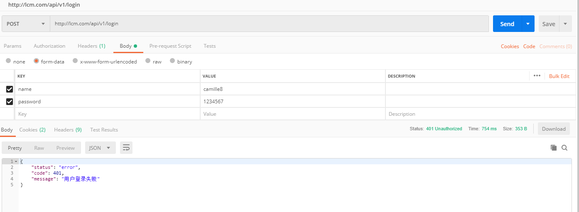
Task: Expand the Send button dropdown arrow
Action: point(528,24)
